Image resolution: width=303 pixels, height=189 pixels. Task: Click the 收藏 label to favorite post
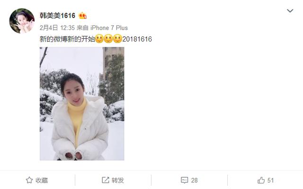pos(42,180)
